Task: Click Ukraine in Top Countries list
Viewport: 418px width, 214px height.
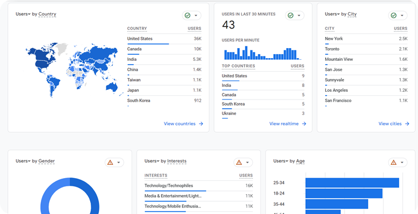Action: 229,113
